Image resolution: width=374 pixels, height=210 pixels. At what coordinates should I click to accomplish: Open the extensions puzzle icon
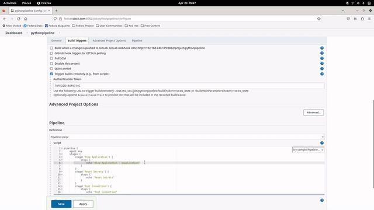pyautogui.click(x=362, y=19)
